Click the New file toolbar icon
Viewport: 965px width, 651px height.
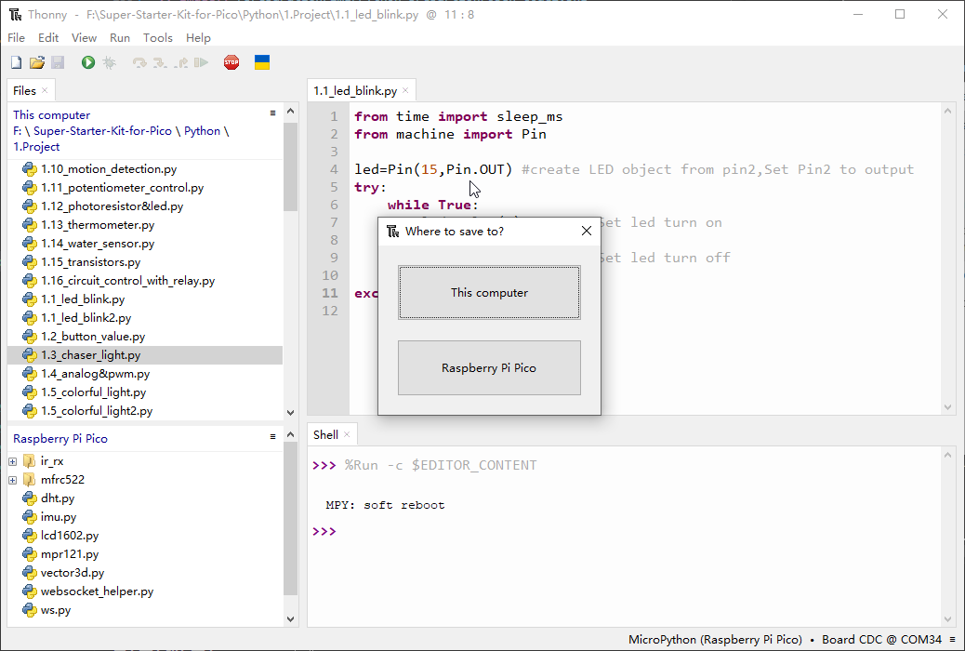coord(17,62)
